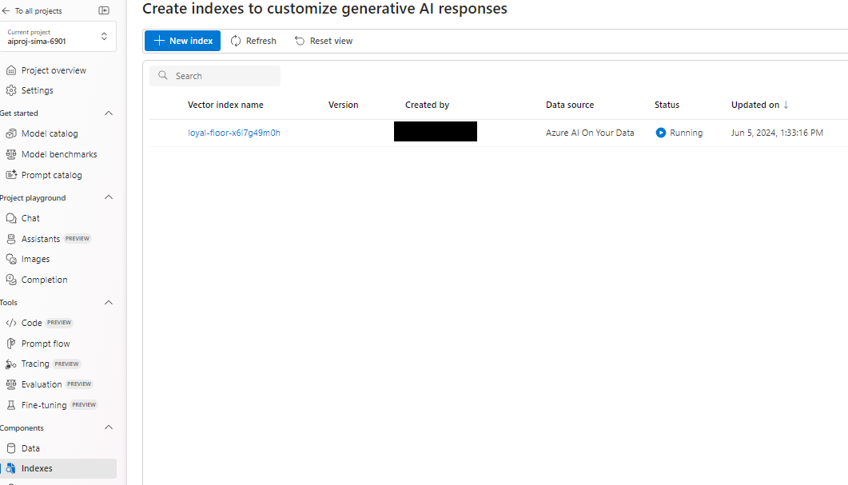
Task: Refresh the index list
Action: click(253, 41)
